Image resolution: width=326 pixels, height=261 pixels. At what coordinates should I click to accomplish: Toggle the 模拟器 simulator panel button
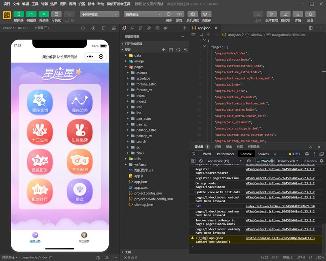click(18, 14)
